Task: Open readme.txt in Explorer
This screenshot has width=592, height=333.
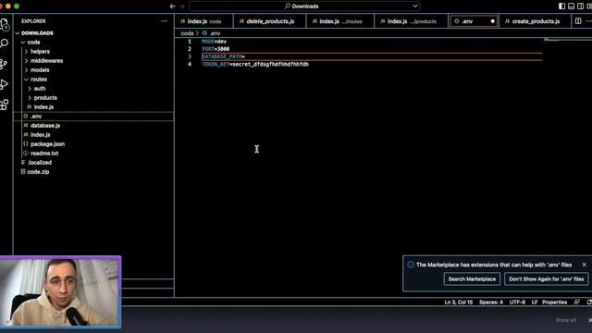Action: (x=93, y=154)
